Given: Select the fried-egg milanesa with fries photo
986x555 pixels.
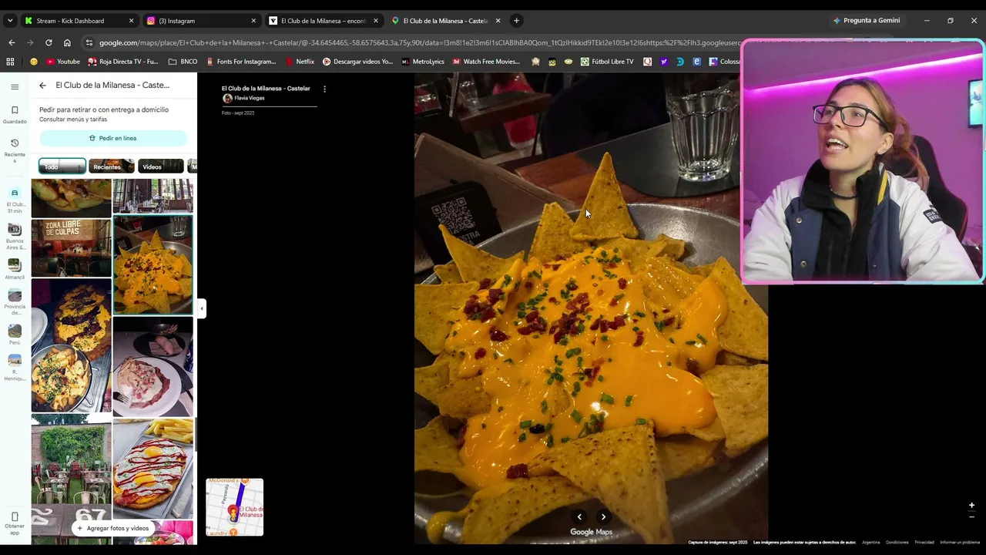Looking at the screenshot, I should pos(153,469).
